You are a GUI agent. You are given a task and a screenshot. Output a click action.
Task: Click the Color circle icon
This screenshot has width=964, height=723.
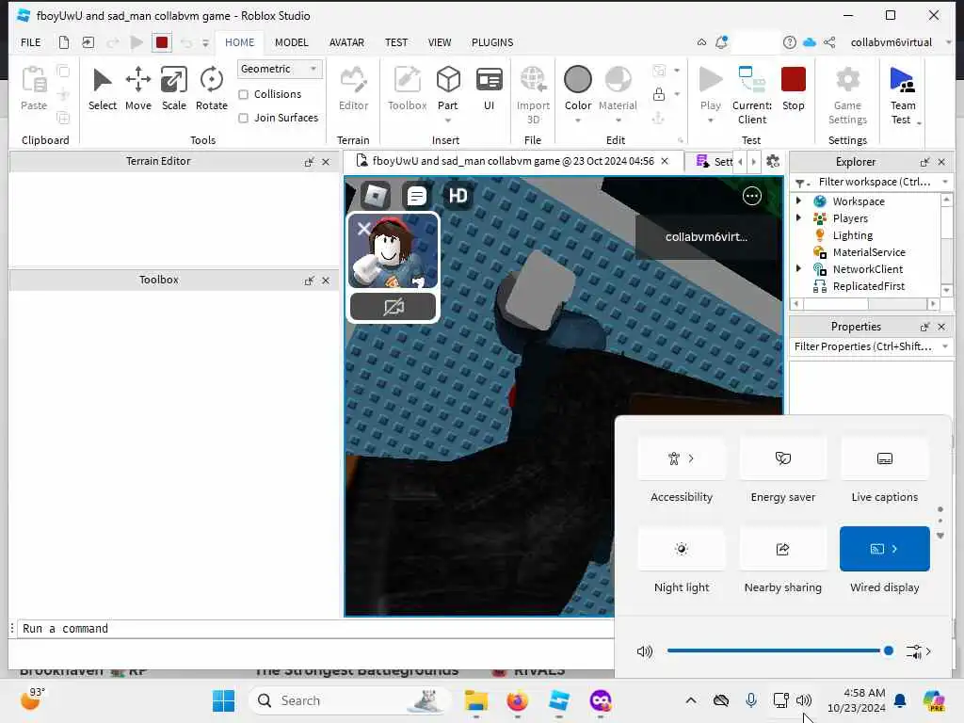click(x=578, y=80)
